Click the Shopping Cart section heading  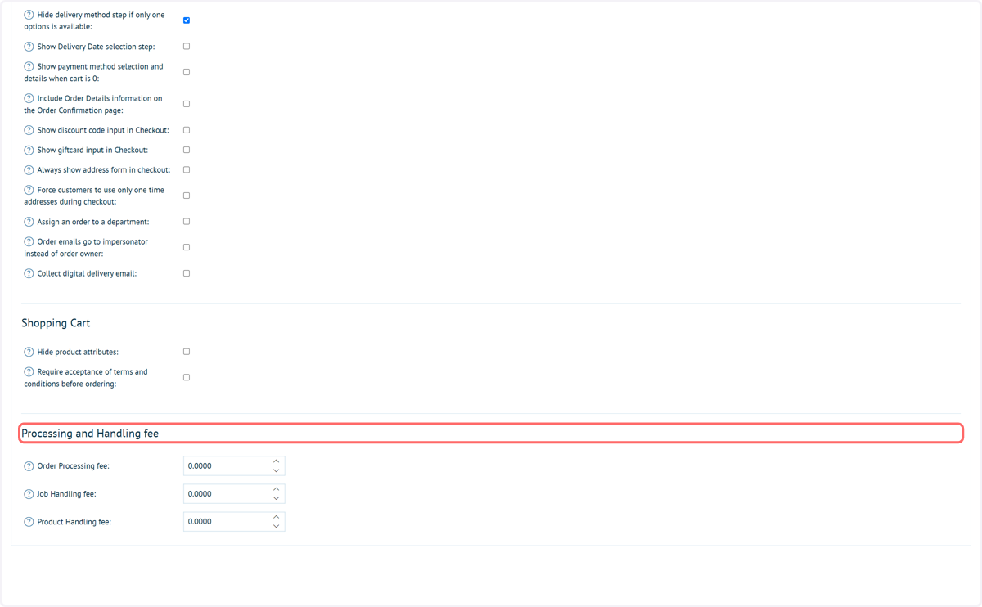click(56, 323)
